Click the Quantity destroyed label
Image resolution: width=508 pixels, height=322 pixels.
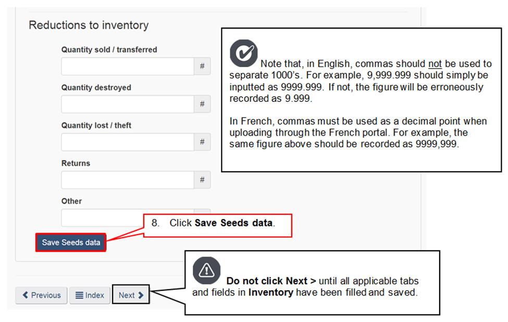click(x=96, y=87)
